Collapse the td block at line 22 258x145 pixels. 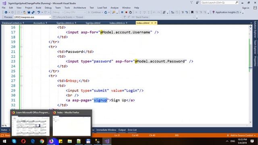[x=21, y=56]
